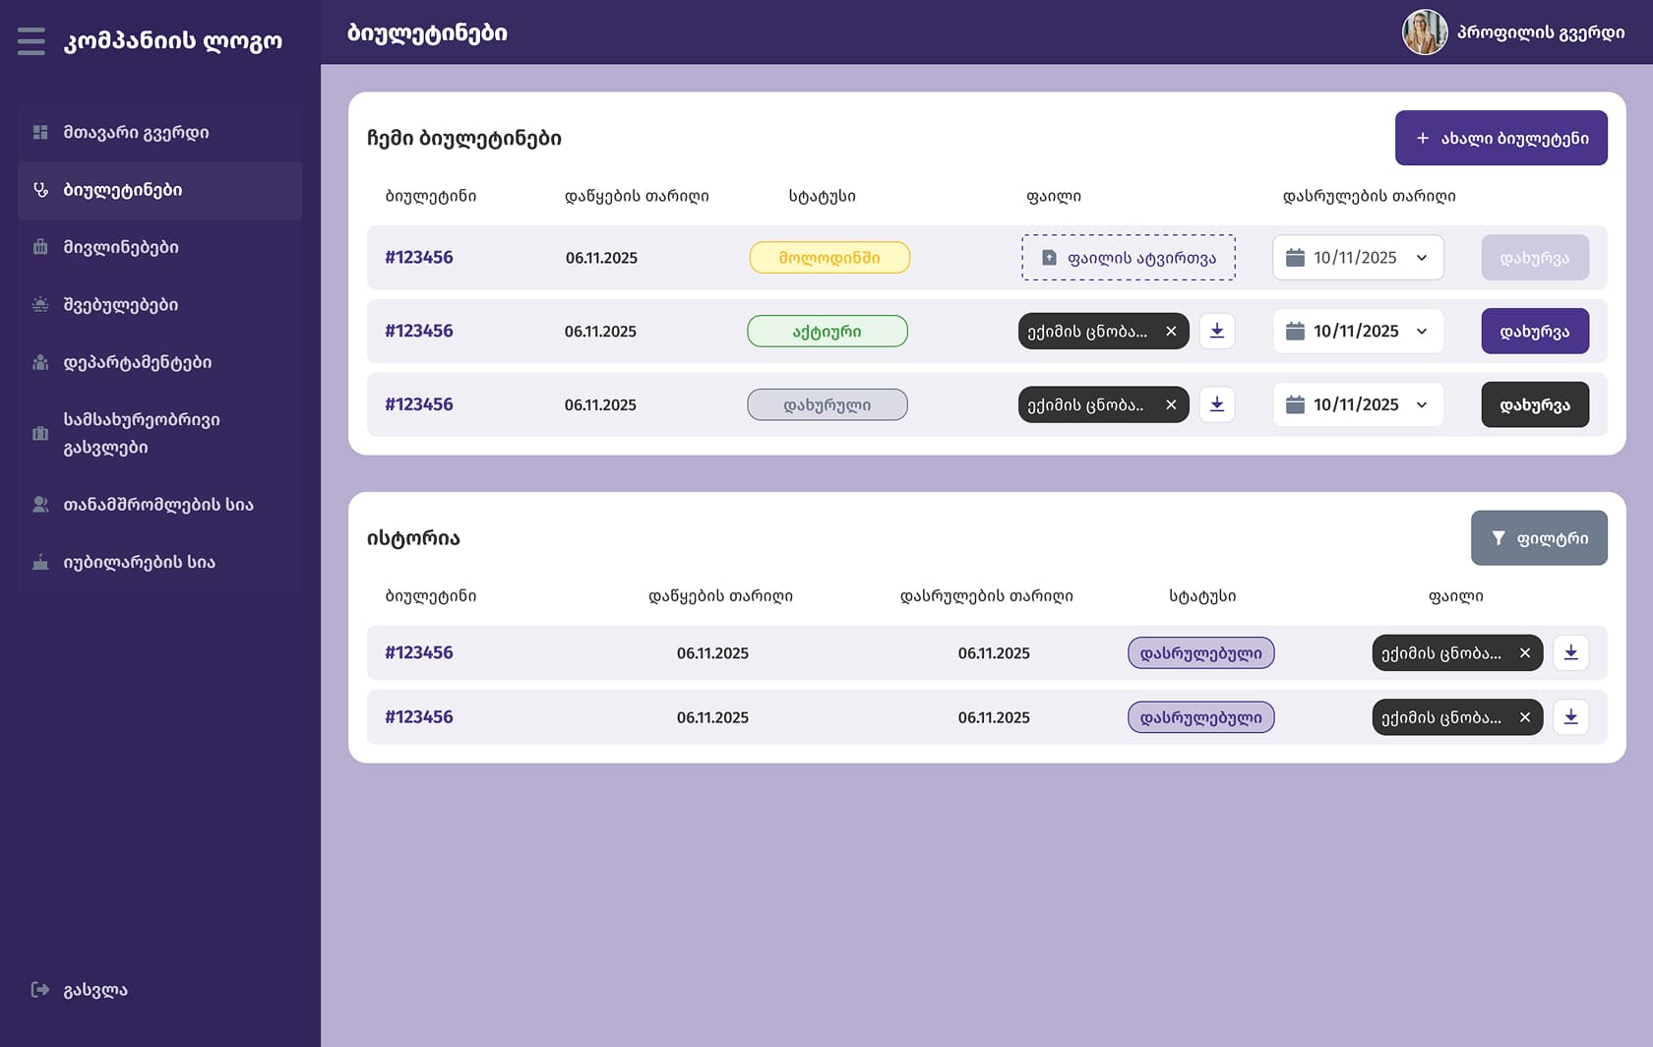Image resolution: width=1653 pixels, height=1047 pixels.
Task: Remove the attached ექიმის ცნობა file from active row
Action: (1171, 331)
